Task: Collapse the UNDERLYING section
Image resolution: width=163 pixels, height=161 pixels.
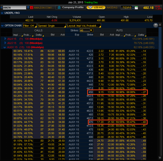Action: click(2, 13)
